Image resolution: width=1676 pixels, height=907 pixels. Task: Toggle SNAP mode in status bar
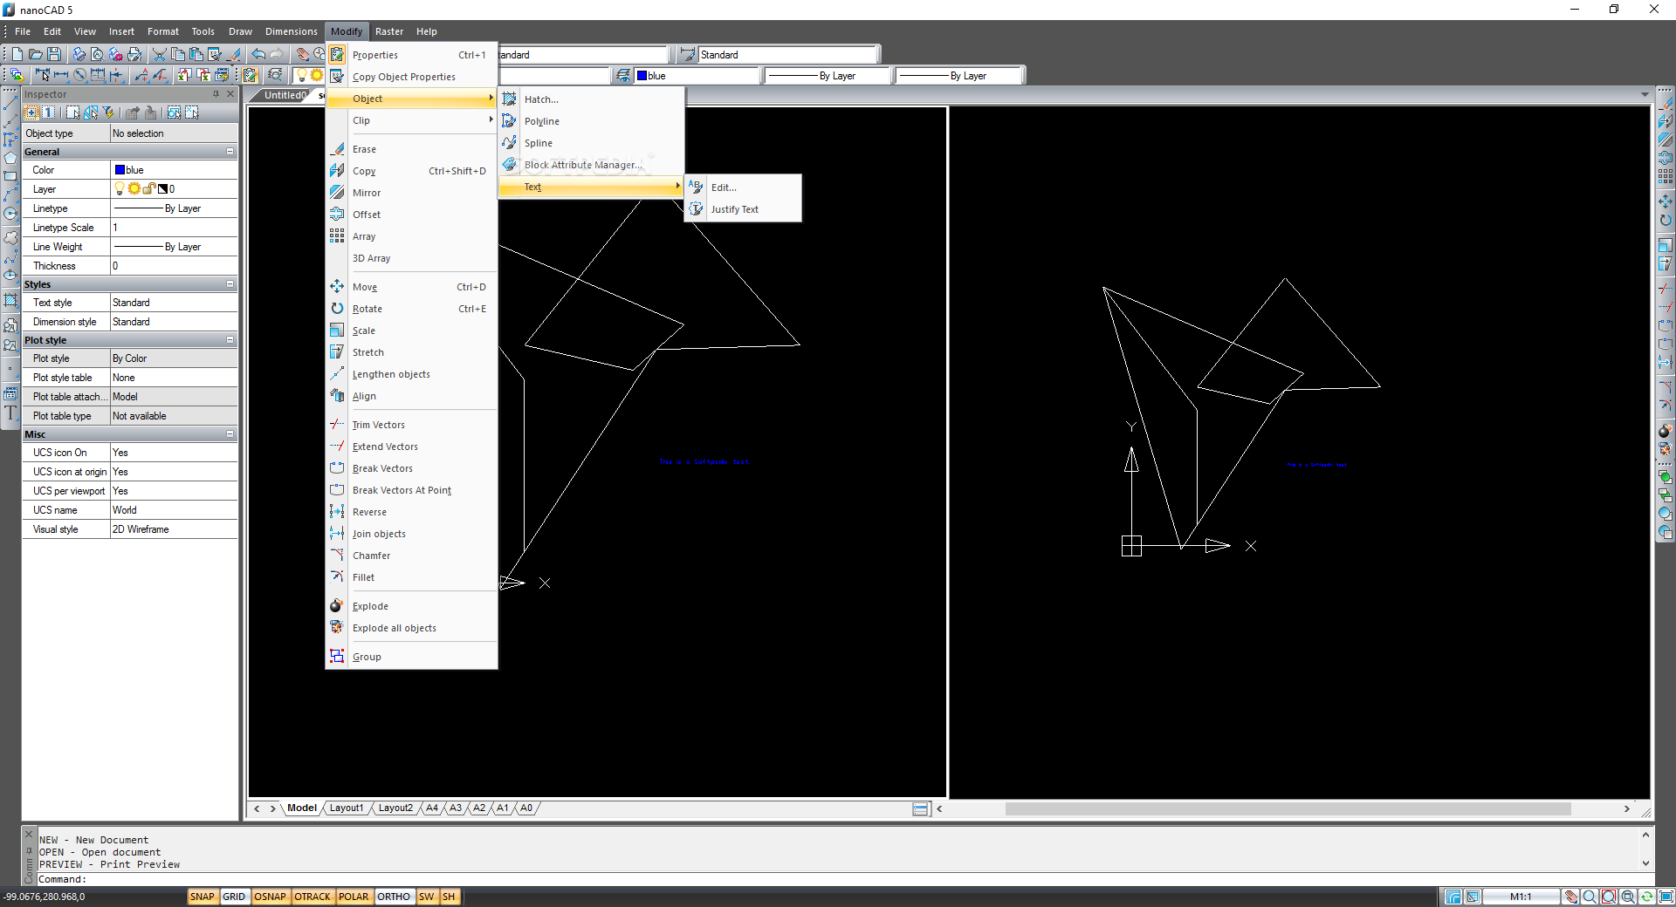(x=202, y=897)
